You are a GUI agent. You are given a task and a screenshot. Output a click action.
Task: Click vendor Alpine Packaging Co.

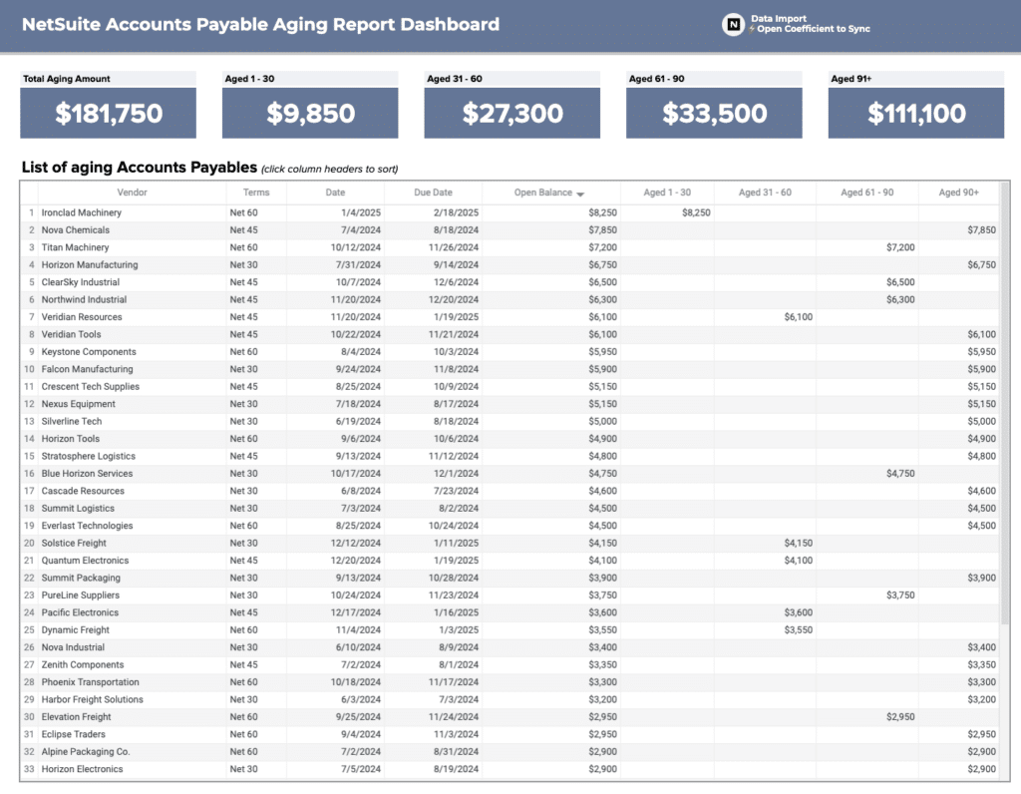click(x=86, y=752)
